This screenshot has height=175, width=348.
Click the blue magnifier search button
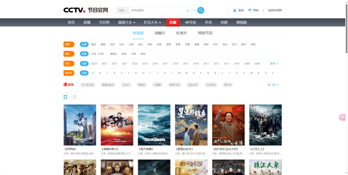click(x=201, y=10)
